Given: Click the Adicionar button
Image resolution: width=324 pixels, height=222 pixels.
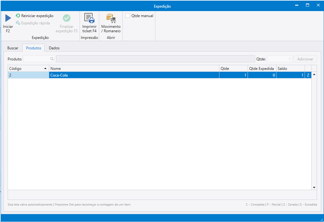Looking at the screenshot, I should click(305, 59).
